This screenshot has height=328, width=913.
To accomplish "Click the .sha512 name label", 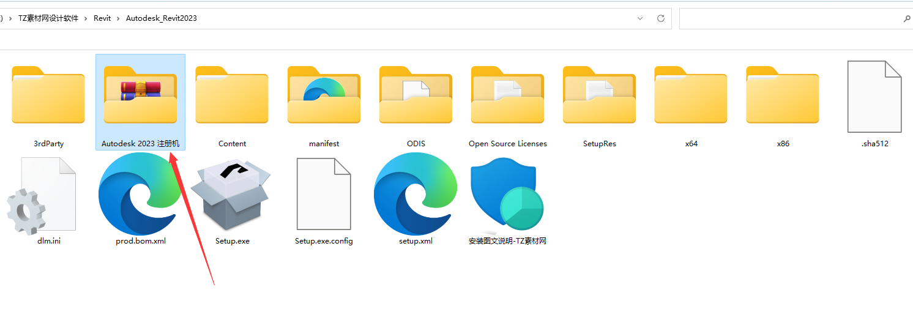I will coord(874,144).
